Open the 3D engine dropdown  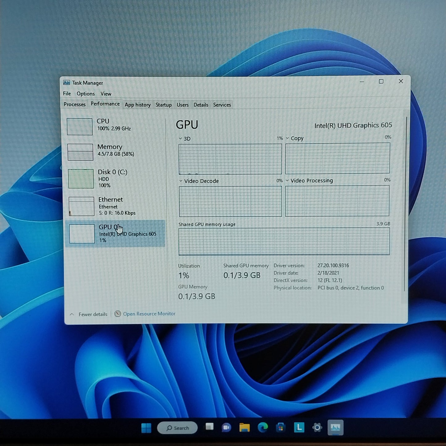(x=185, y=139)
